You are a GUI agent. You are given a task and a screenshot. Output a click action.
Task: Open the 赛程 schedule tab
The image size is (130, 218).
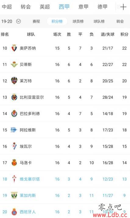(36, 21)
